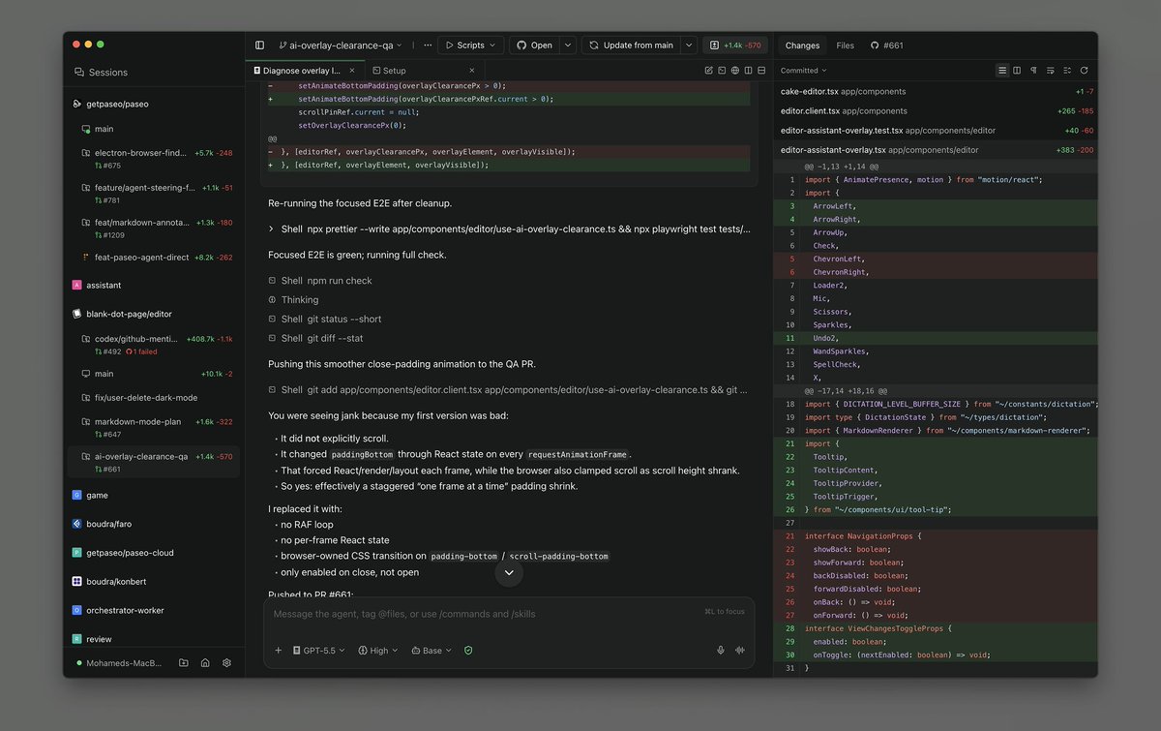Close the Setup tab

(x=472, y=71)
